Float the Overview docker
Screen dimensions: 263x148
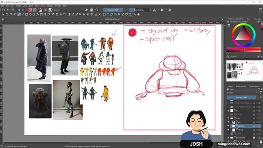pyautogui.click(x=258, y=57)
